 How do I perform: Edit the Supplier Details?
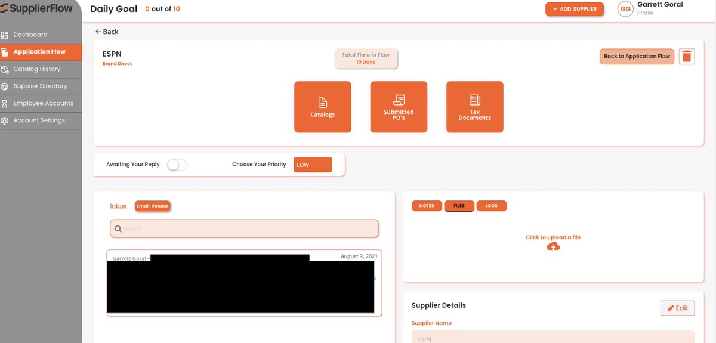677,308
